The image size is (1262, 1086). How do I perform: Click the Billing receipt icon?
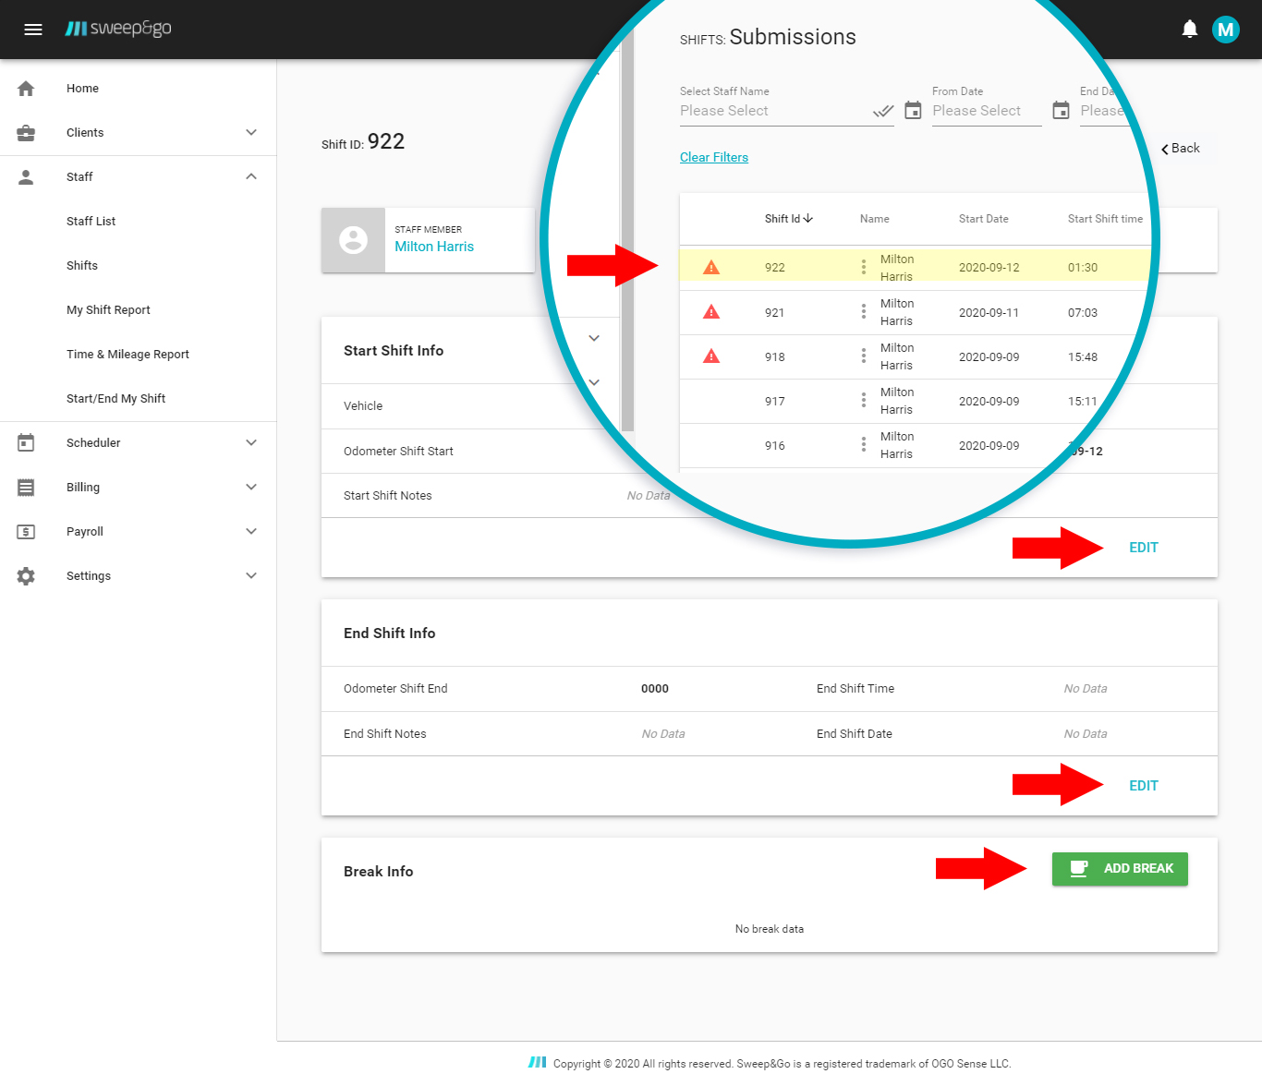pos(26,488)
